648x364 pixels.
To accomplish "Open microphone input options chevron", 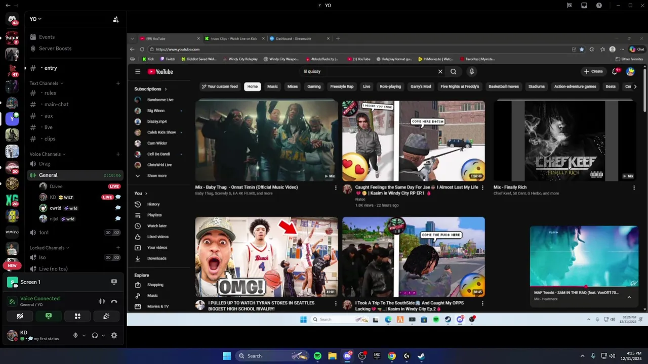I will (x=84, y=335).
